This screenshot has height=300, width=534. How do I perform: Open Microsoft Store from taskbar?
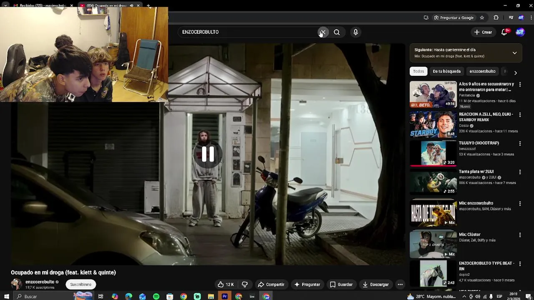point(170,296)
